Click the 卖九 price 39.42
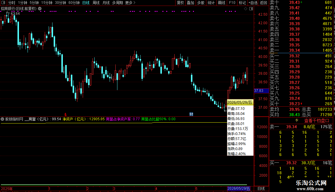The image size is (335, 192). 294,8
